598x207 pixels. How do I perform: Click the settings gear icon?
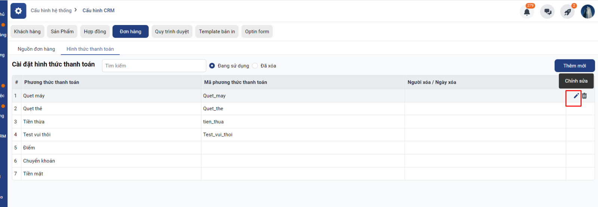click(x=18, y=11)
